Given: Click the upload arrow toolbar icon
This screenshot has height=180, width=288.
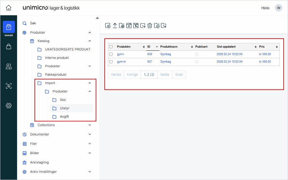Looking at the screenshot, I should pyautogui.click(x=115, y=26).
